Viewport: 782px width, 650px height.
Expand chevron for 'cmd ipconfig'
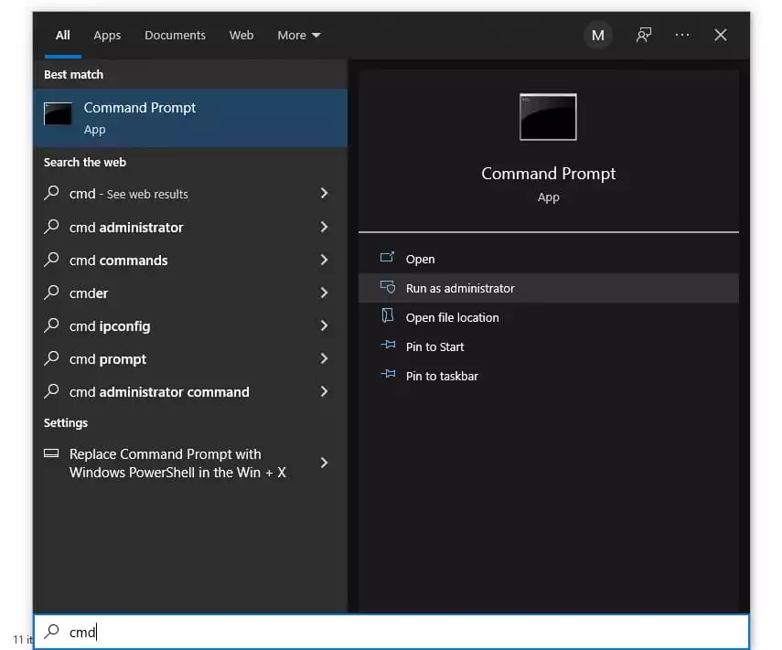(324, 326)
